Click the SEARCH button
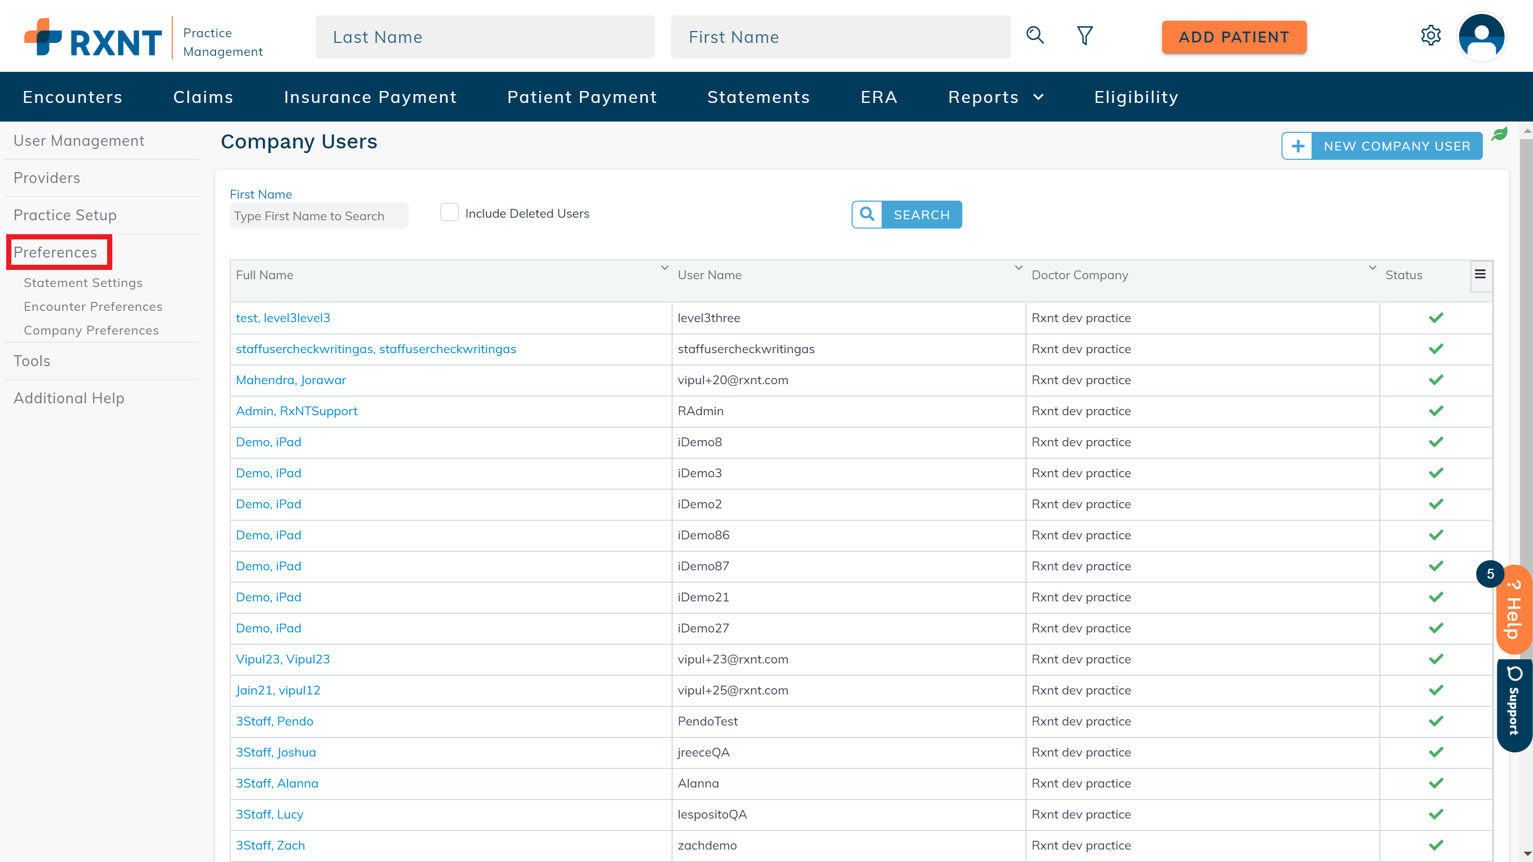 906,214
